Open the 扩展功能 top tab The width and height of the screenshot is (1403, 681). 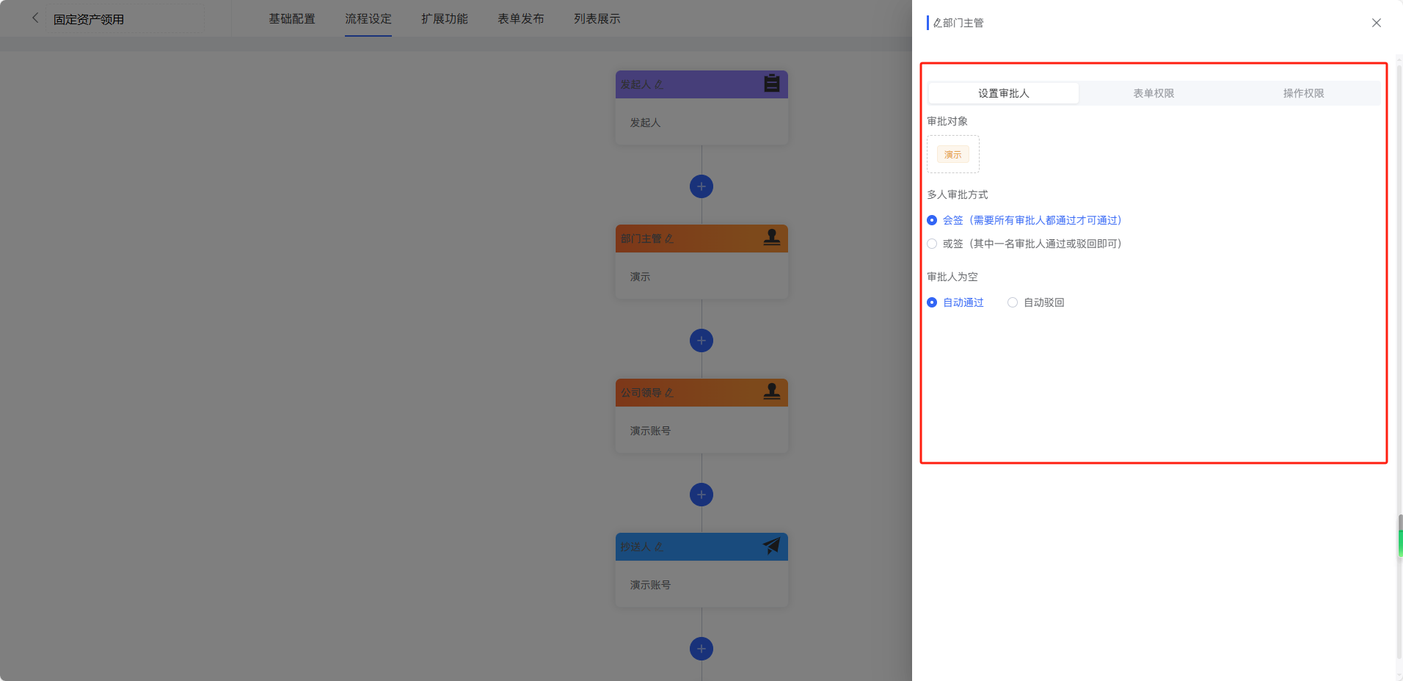(x=444, y=19)
